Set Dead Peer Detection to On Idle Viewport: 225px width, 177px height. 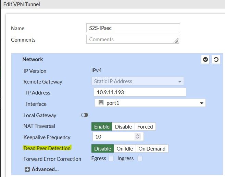tap(125, 148)
